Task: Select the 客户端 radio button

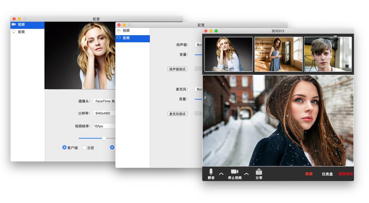Action: (x=65, y=147)
